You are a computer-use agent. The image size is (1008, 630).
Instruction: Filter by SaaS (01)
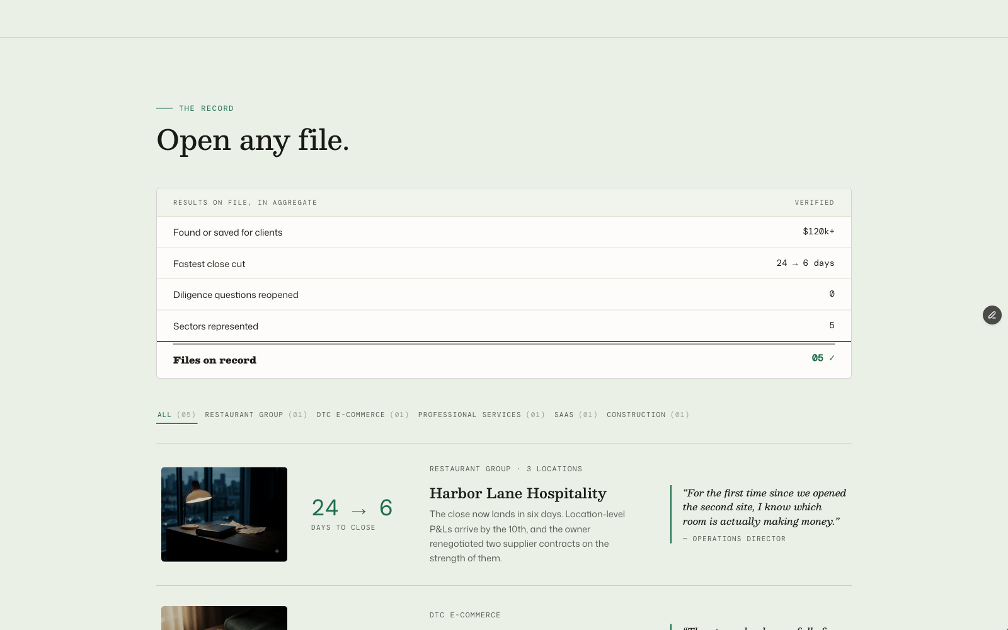point(576,415)
